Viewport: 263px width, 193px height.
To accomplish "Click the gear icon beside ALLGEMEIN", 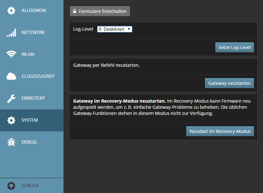I will click(x=11, y=11).
